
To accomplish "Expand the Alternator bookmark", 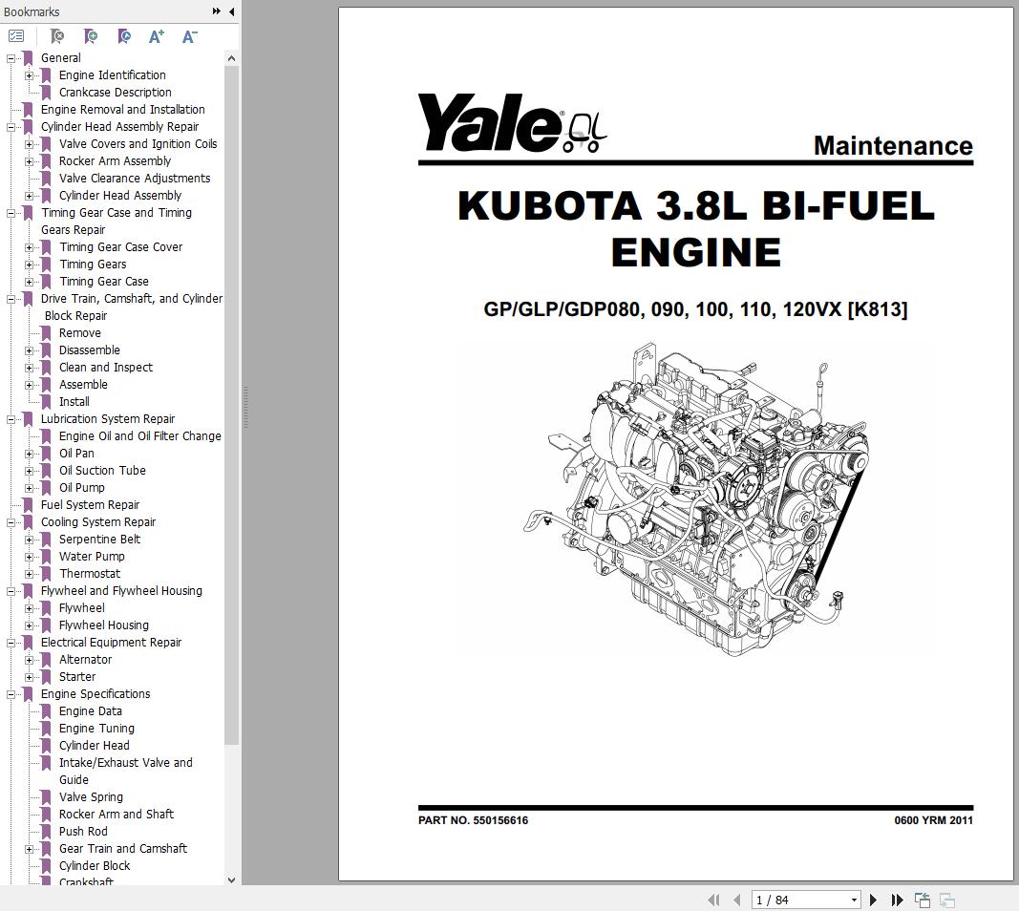I will [29, 660].
